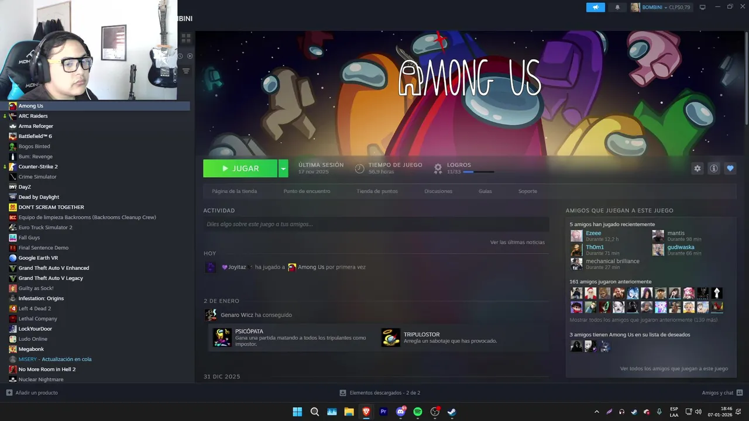Open friend gudiwaska's profile

pyautogui.click(x=681, y=247)
